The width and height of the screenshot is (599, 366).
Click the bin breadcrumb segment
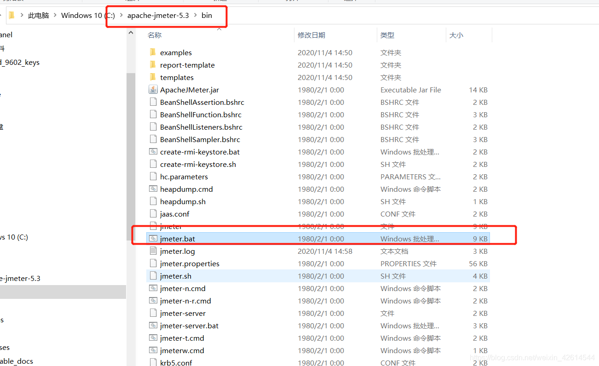(x=207, y=15)
